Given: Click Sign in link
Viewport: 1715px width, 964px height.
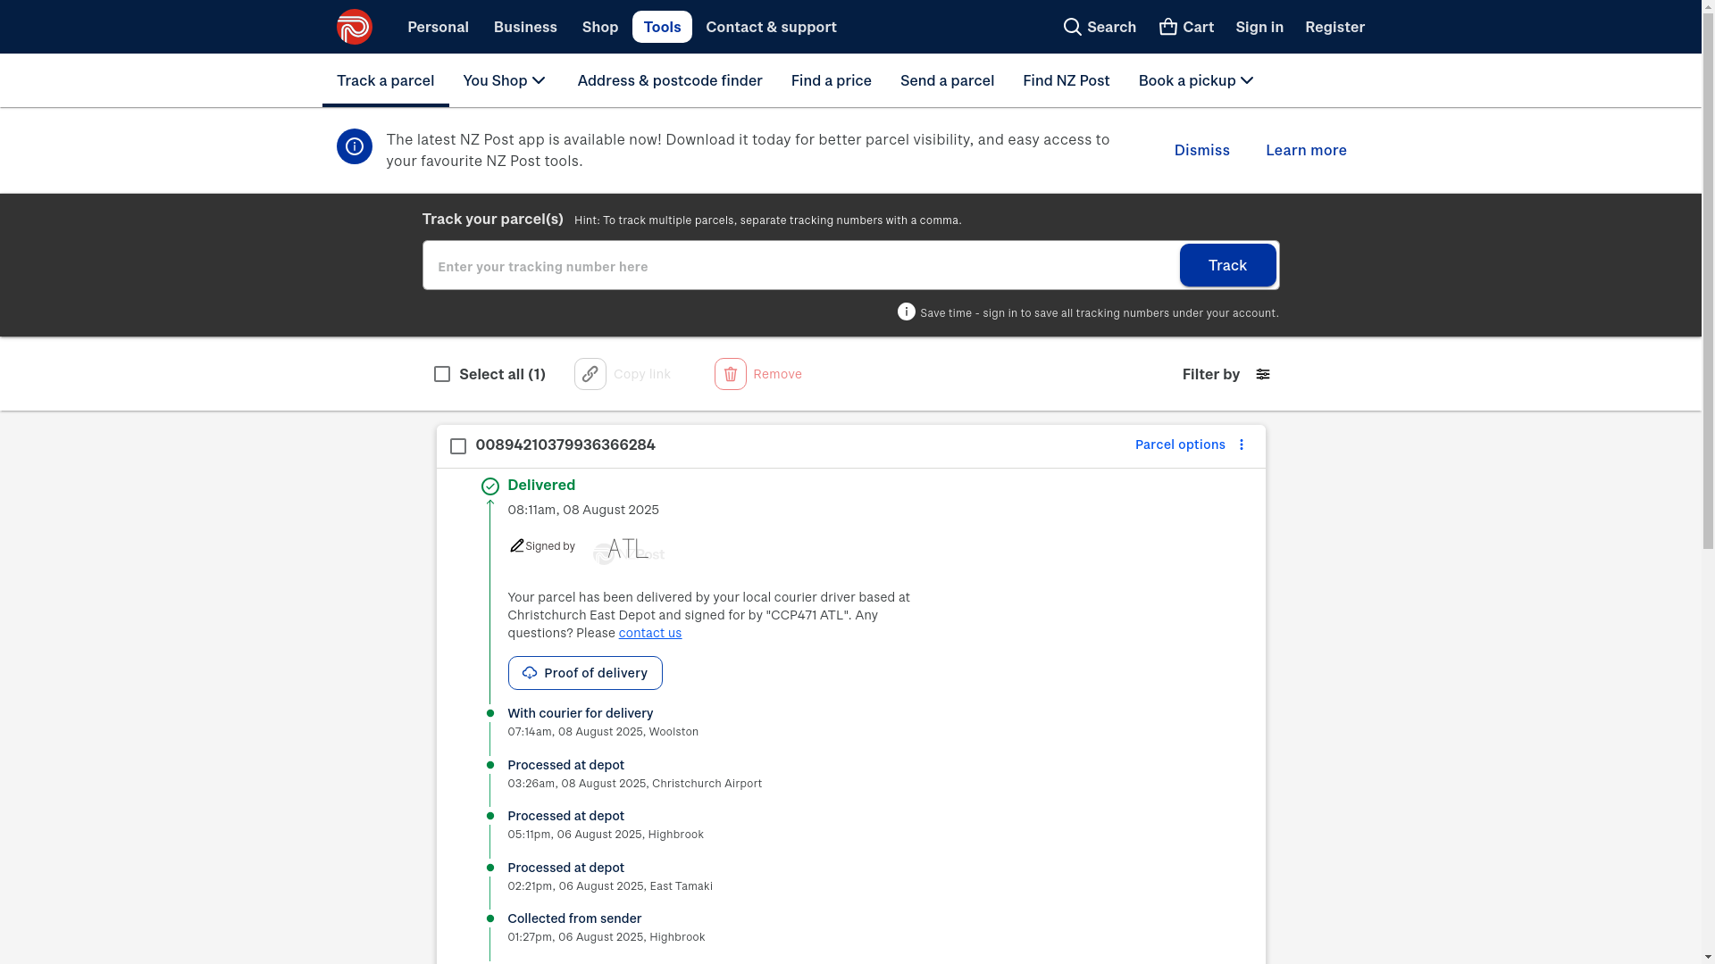Looking at the screenshot, I should (x=1259, y=27).
